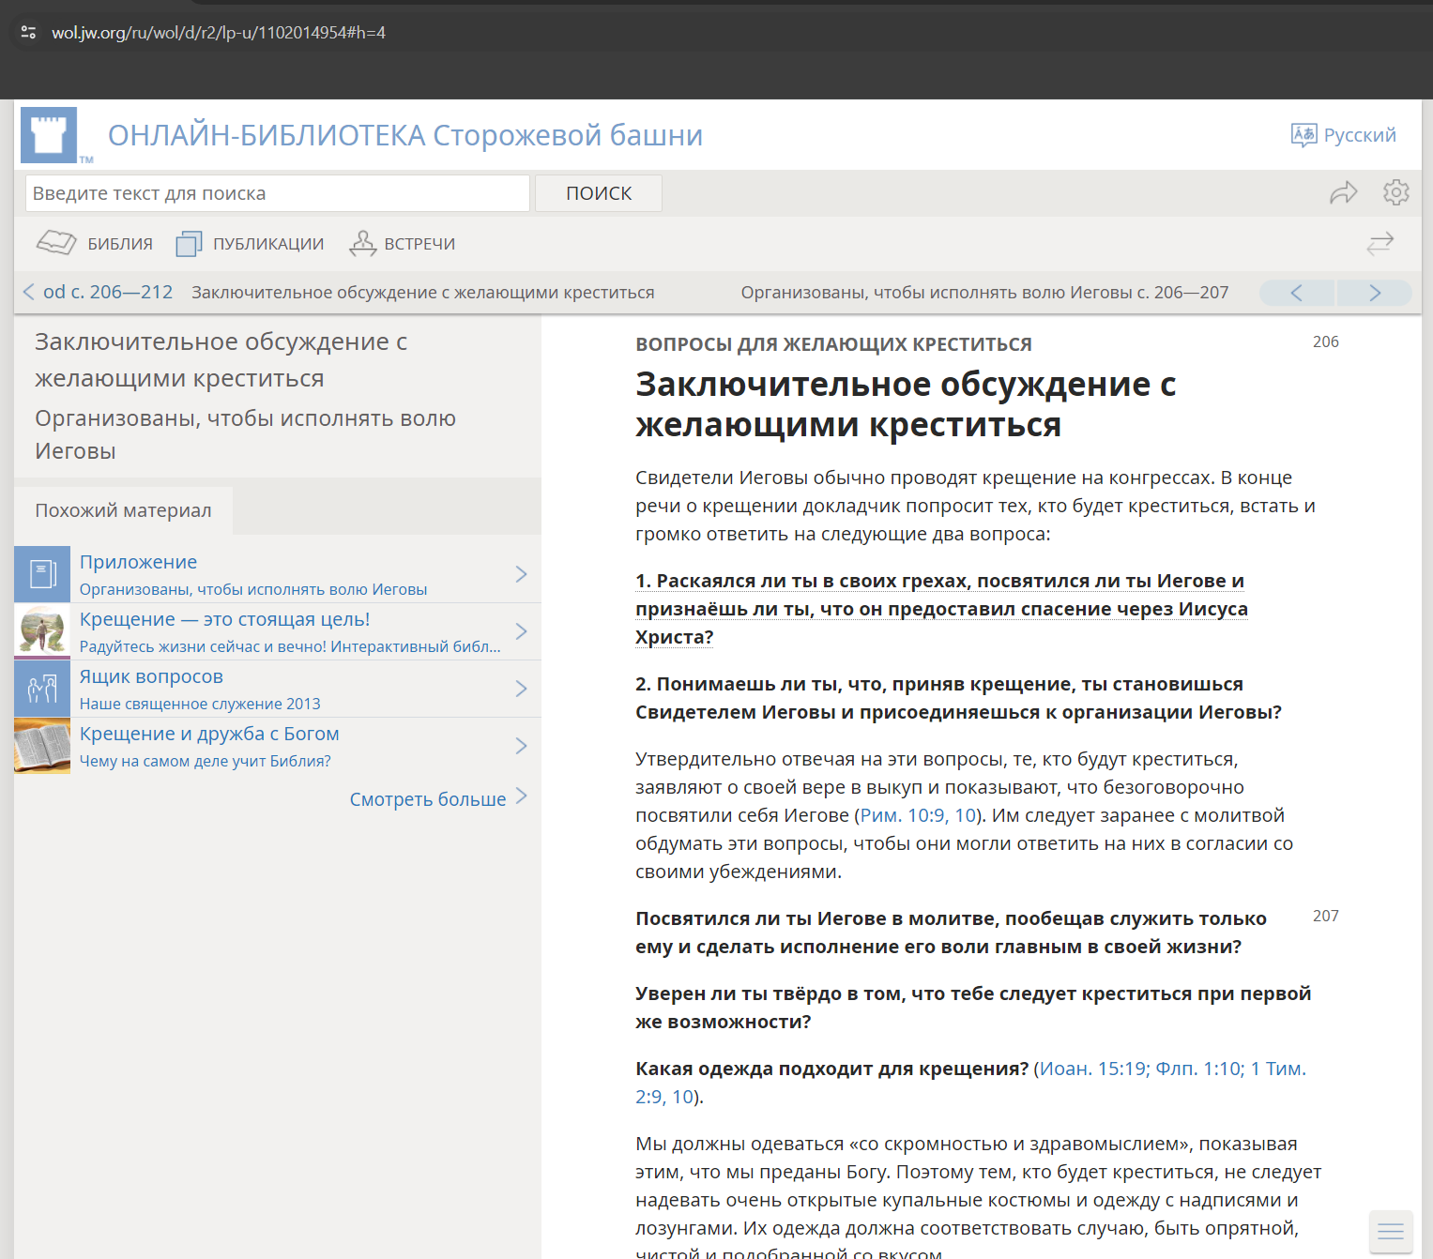The height and width of the screenshot is (1259, 1433).
Task: Open the Крещение — это стоящая цель thumbnail
Action: pos(42,631)
